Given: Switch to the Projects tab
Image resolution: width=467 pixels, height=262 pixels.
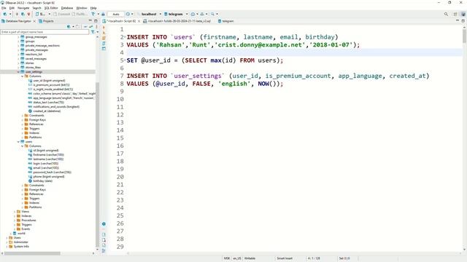Looking at the screenshot, I should coord(46,21).
